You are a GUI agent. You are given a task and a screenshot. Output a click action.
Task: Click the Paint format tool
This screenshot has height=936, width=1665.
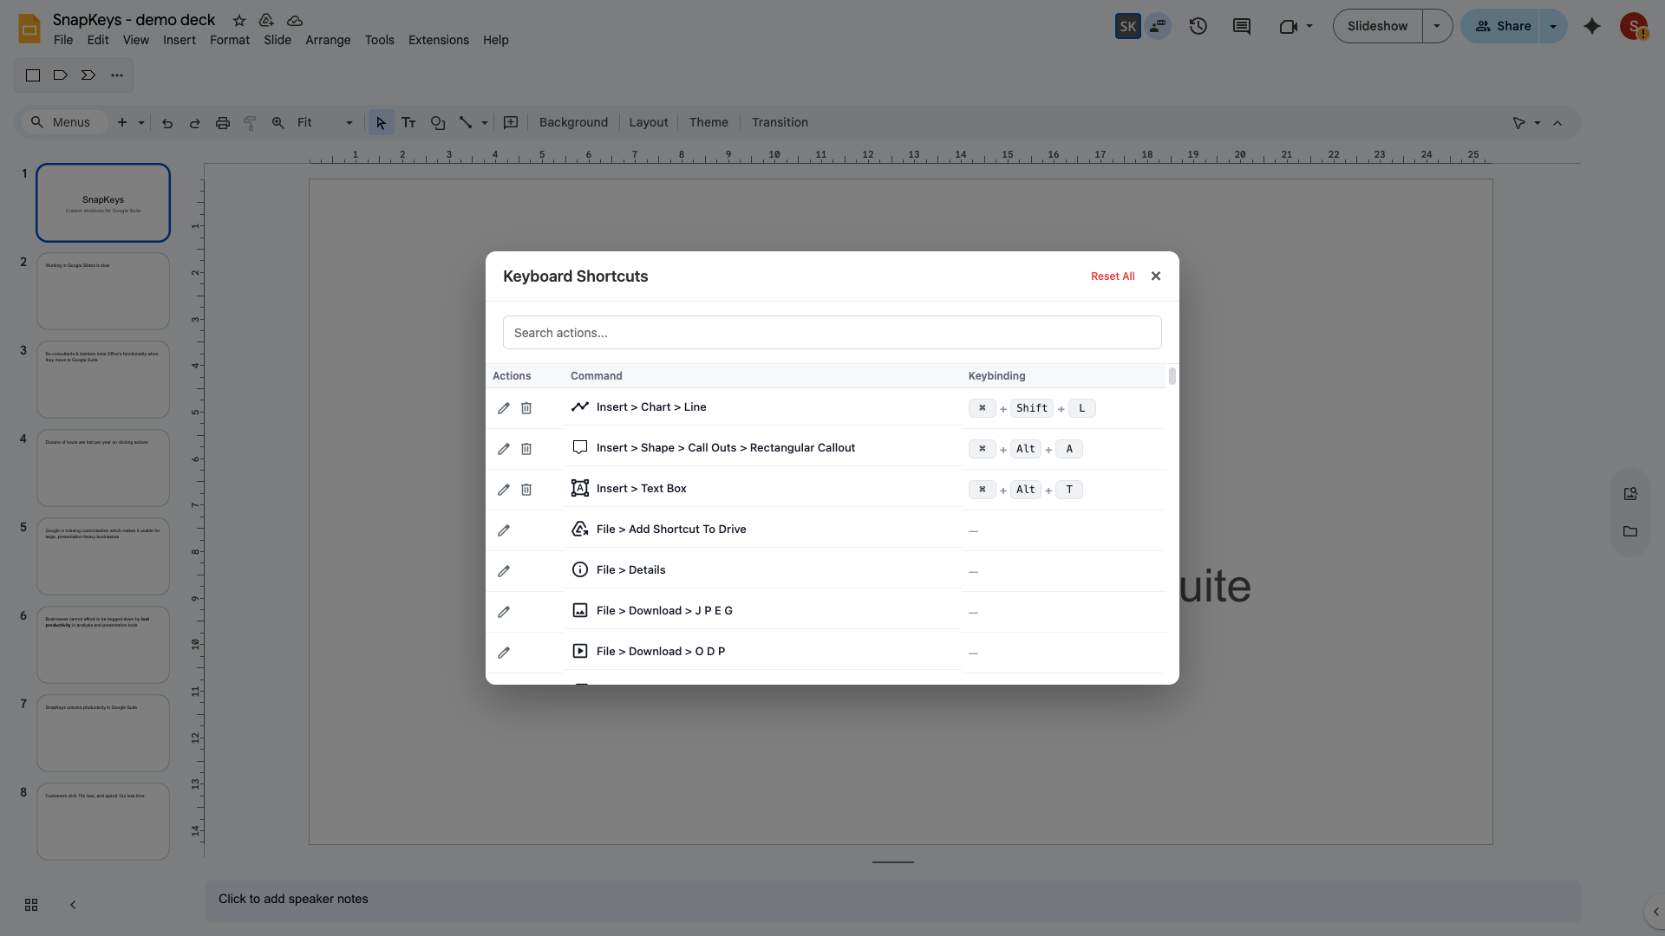pyautogui.click(x=250, y=122)
